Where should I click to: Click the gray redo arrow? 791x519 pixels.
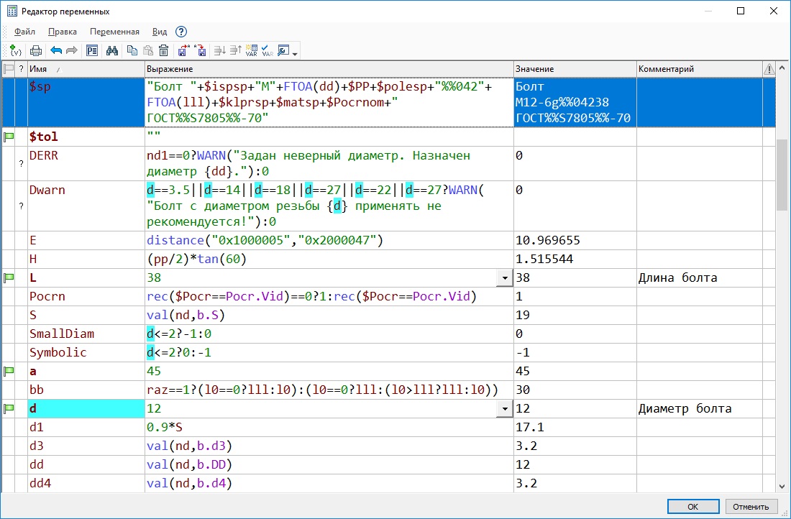tap(72, 50)
